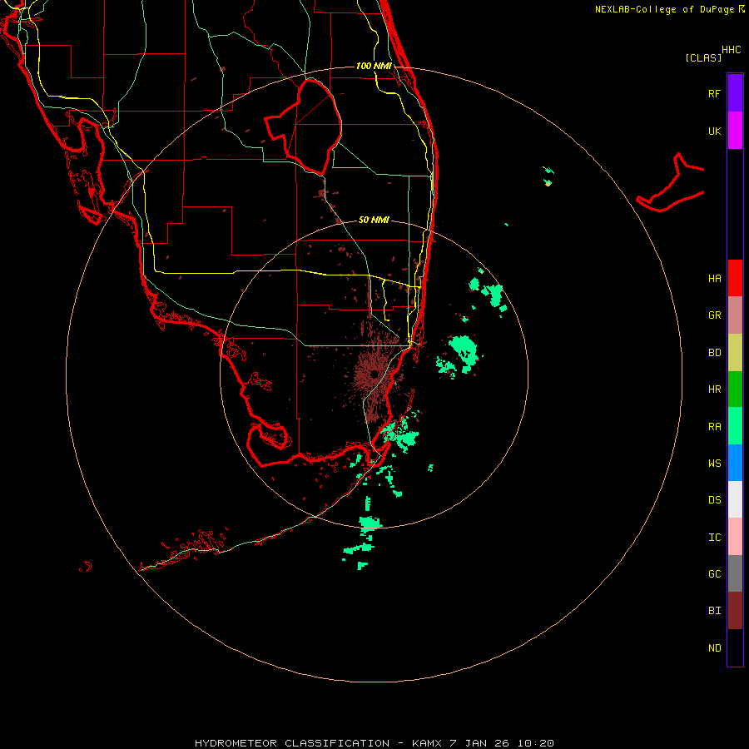This screenshot has width=749, height=749.
Task: Click the 10:20 timestamp in the caption
Action: (x=534, y=743)
